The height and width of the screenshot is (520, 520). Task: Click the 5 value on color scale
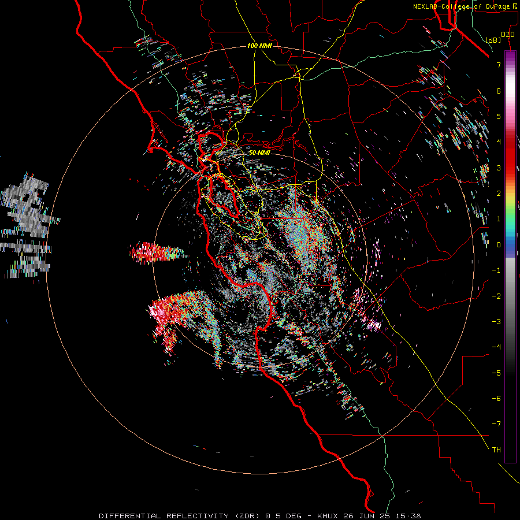point(499,116)
